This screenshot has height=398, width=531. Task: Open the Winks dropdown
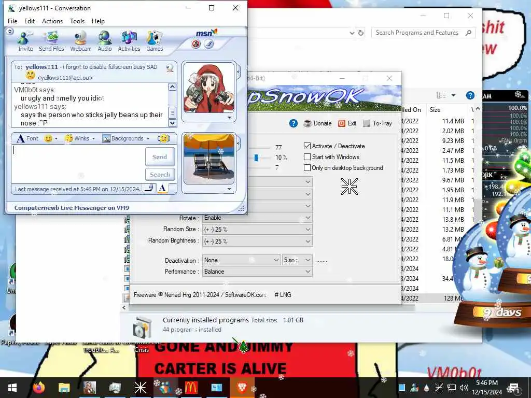80,138
